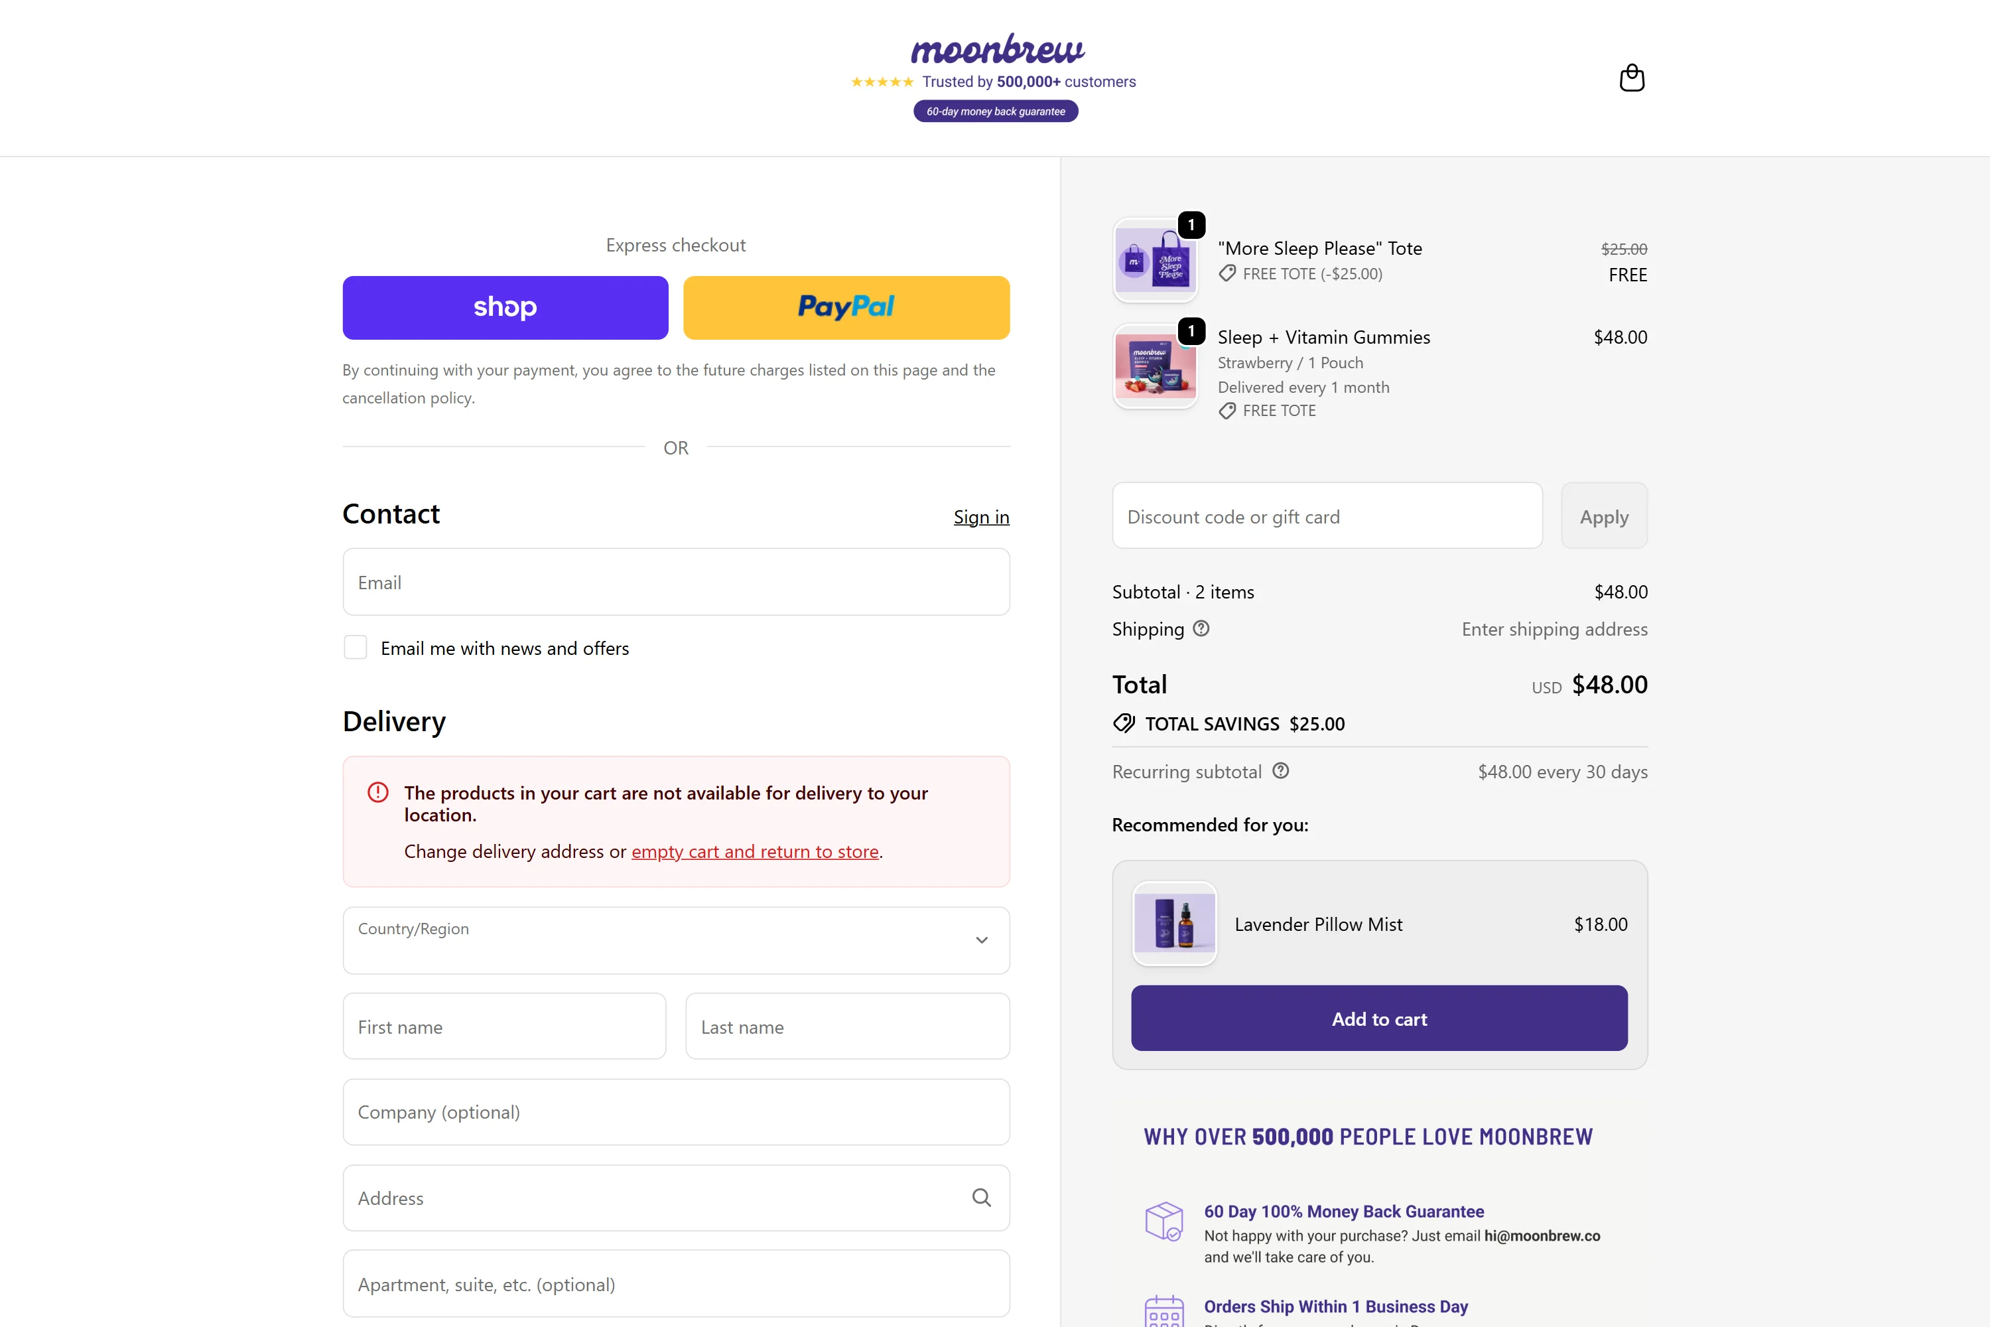Apply the discount code
Image resolution: width=1990 pixels, height=1327 pixels.
tap(1603, 516)
